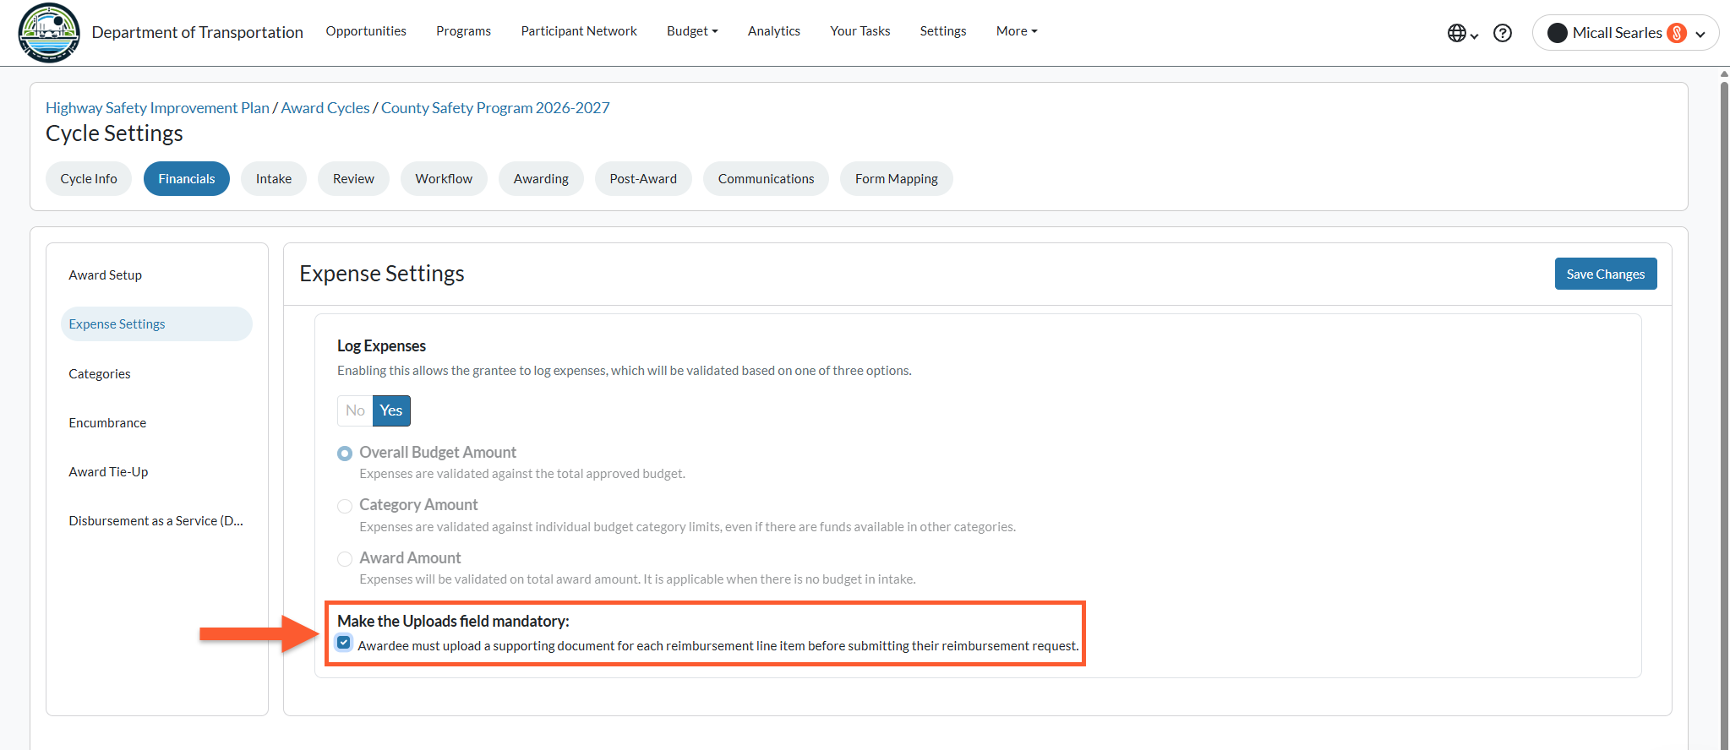
Task: Click the Department of Transportation logo
Action: coord(49,33)
